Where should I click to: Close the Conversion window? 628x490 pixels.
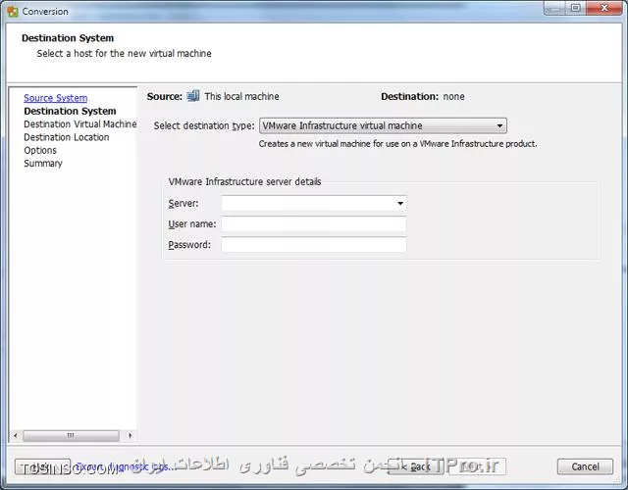604,8
